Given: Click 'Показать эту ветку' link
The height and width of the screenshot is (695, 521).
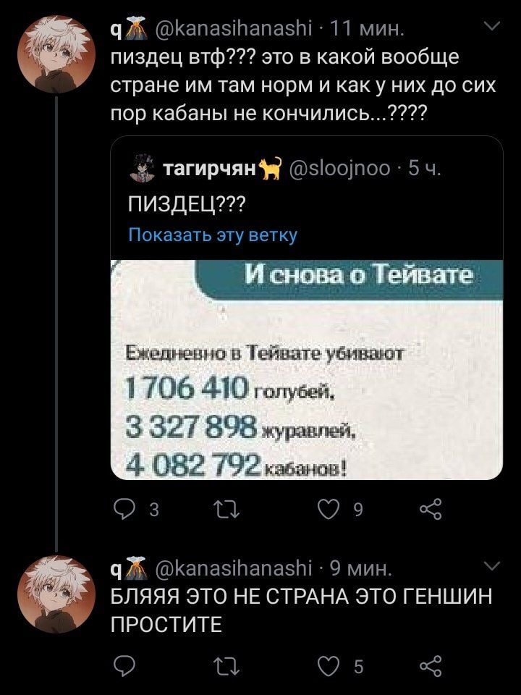Looking at the screenshot, I should point(213,235).
